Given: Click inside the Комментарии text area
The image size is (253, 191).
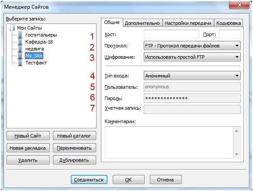Looking at the screenshot, I should point(169,142).
